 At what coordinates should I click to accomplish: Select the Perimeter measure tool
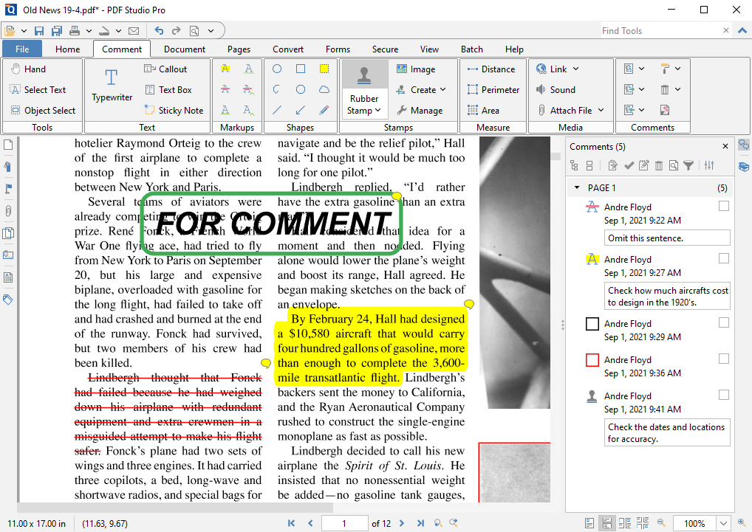click(x=493, y=89)
